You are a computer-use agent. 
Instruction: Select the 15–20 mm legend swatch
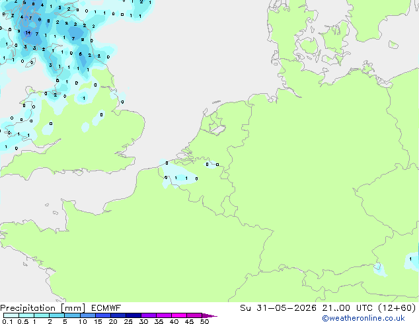pos(102,315)
